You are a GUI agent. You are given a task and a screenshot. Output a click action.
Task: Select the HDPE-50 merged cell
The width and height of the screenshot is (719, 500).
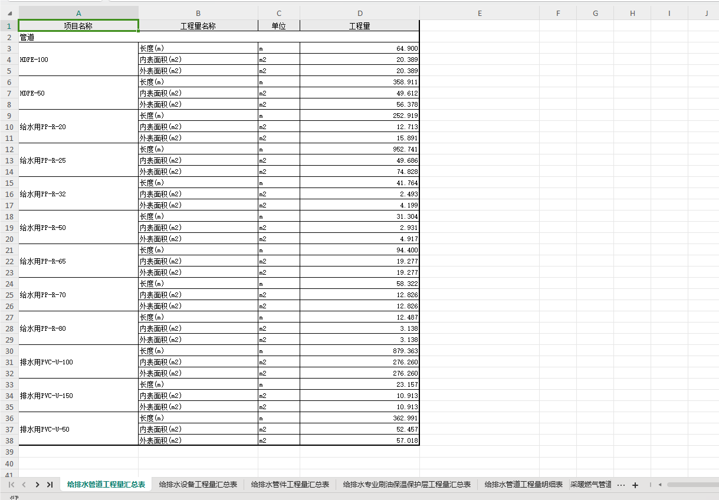78,93
